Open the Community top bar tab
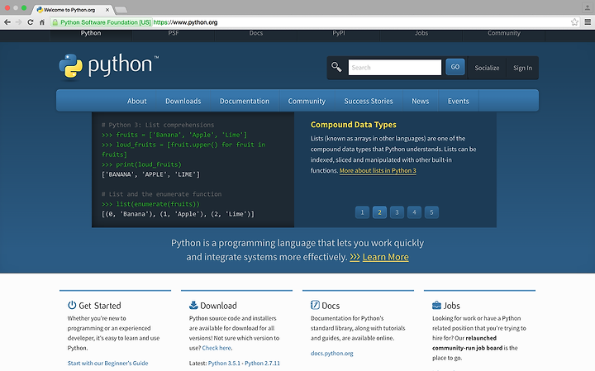Viewport: 595px width, 371px height. click(504, 33)
